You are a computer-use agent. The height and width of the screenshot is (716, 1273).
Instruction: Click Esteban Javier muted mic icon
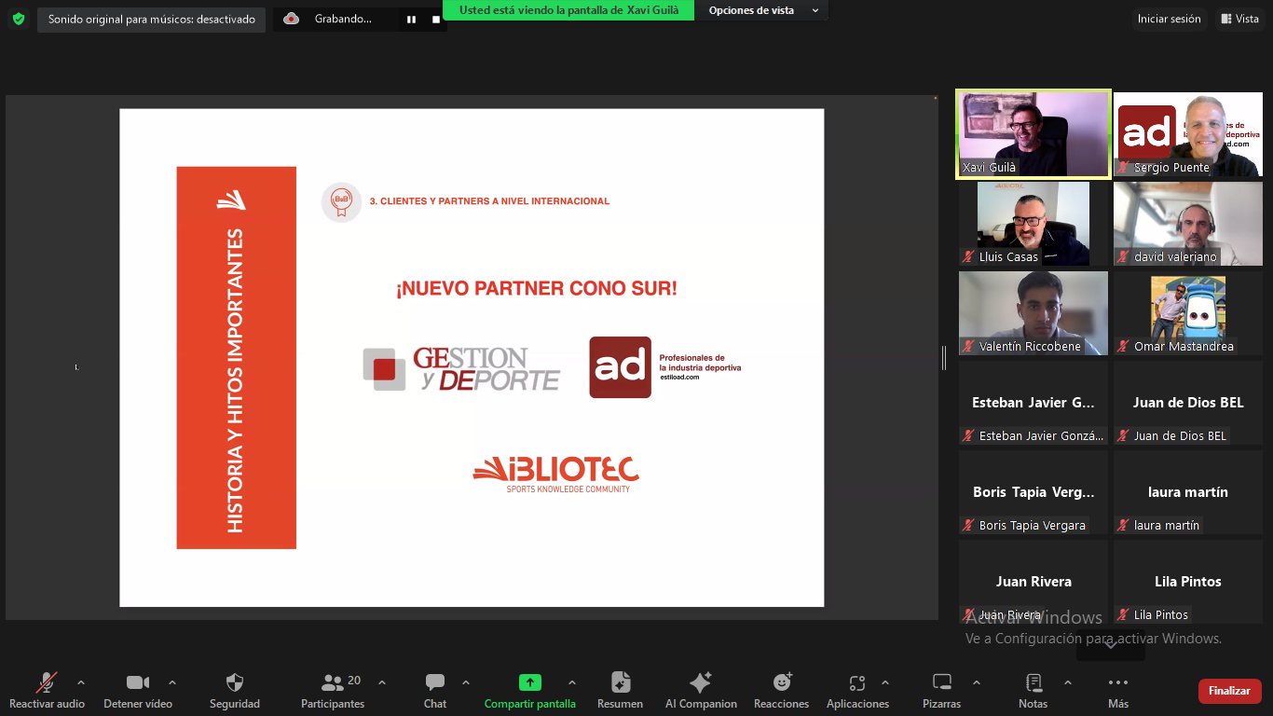point(969,436)
